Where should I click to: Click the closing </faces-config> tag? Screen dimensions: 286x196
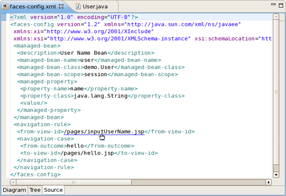(36, 174)
